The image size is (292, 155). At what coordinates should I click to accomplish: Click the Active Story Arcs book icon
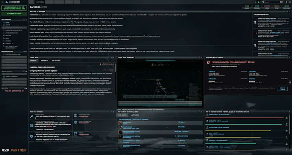pyautogui.click(x=76, y=116)
